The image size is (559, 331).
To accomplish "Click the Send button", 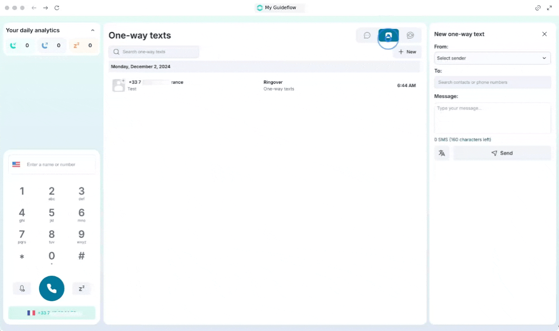I will [x=502, y=153].
